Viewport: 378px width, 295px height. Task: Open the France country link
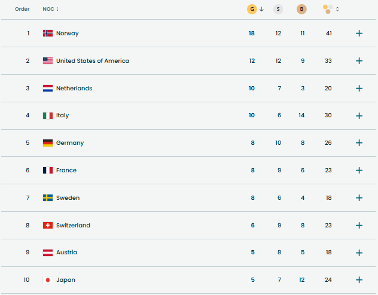[x=66, y=171]
